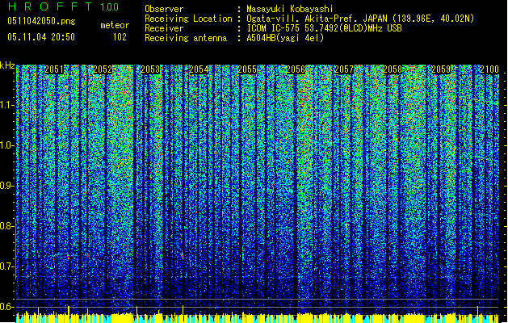Click the location text Ogata-vill. Akita-Pref. JAPAN
This screenshot has height=323, width=508.
point(317,19)
